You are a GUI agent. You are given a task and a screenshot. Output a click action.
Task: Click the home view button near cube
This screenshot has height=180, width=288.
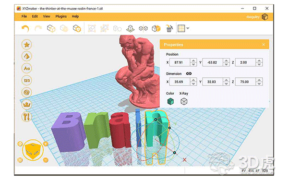(20, 144)
